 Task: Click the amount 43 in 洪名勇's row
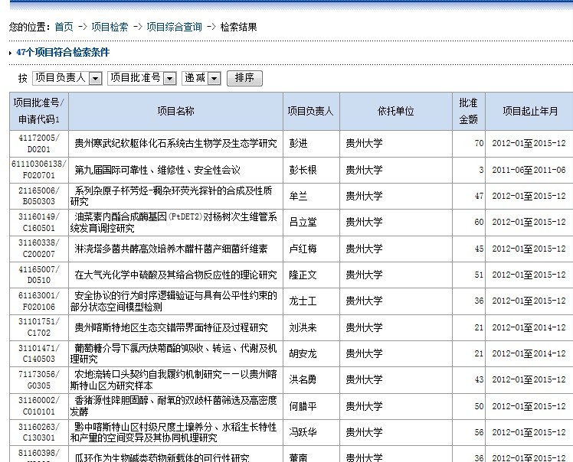coord(479,379)
